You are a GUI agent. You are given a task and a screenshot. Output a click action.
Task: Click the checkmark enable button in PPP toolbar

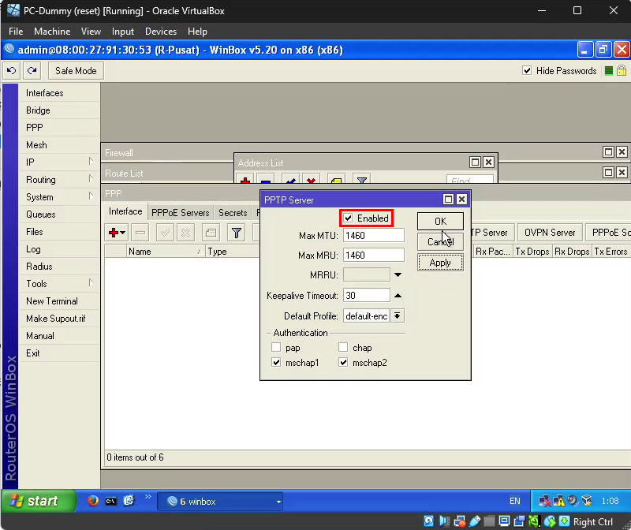[165, 233]
